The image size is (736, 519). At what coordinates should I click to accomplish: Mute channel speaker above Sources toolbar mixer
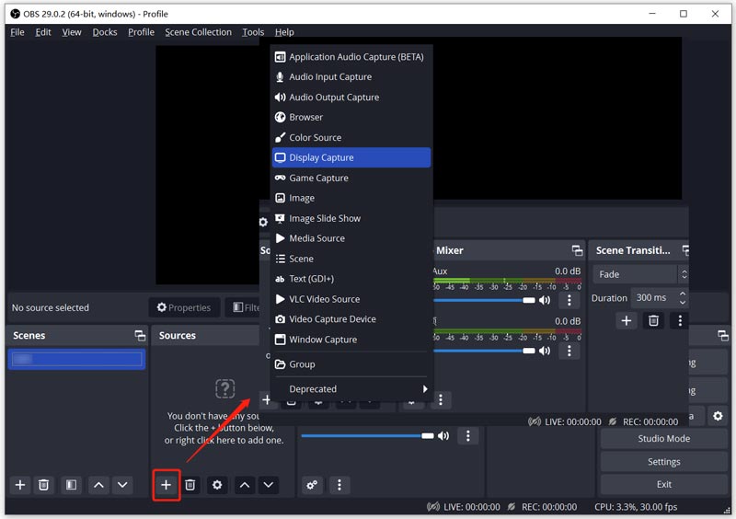pos(443,436)
